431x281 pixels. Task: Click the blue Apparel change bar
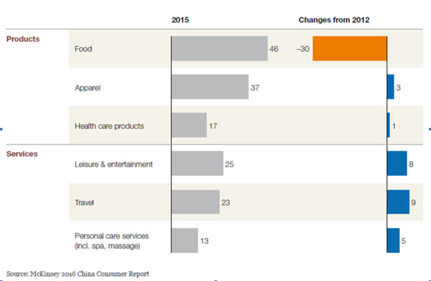(x=391, y=87)
